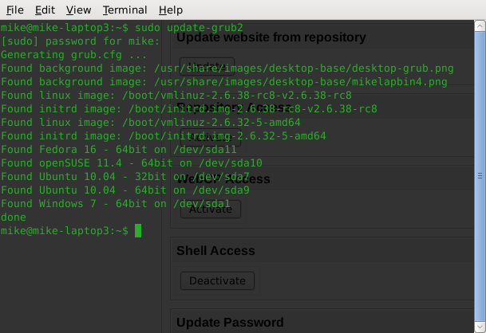Click the scrollbar up arrow

coord(480,25)
